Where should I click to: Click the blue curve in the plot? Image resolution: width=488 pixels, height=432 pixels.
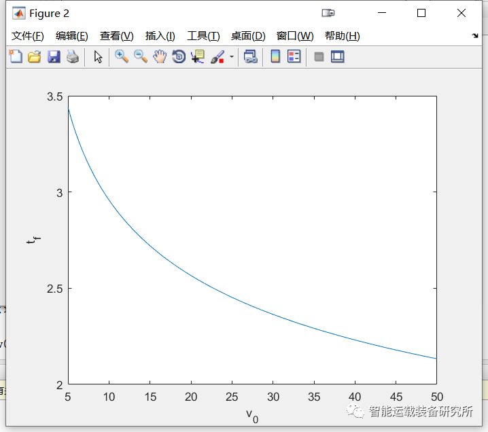pyautogui.click(x=191, y=276)
